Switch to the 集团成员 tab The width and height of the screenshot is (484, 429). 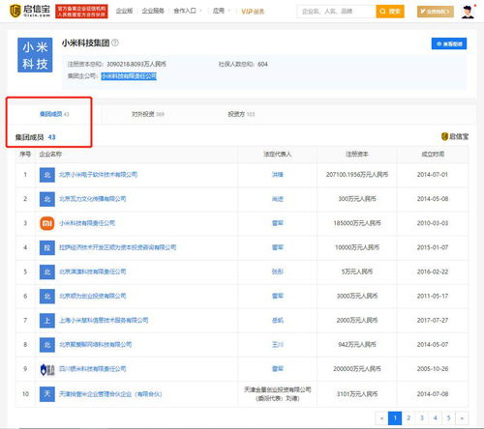pos(54,114)
